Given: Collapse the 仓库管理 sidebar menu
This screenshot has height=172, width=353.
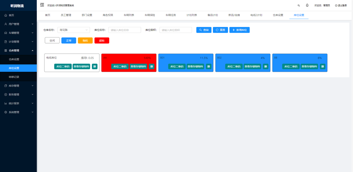Looking at the screenshot, I should 18,51.
